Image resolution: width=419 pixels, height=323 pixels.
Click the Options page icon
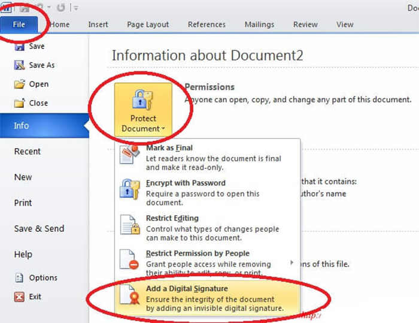click(19, 278)
